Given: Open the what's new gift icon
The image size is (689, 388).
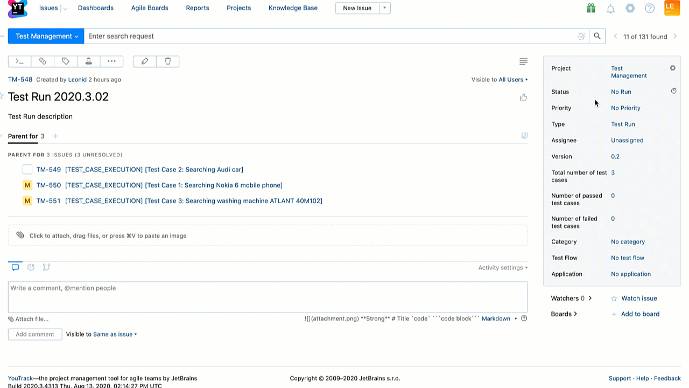Looking at the screenshot, I should [x=591, y=8].
